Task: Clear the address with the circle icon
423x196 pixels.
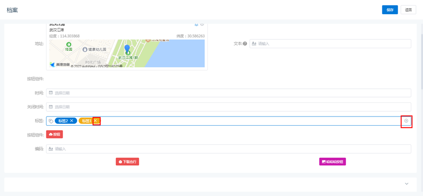Action: pos(202,24)
